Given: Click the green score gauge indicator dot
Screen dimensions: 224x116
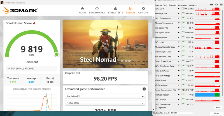Looking at the screenshot, I should [57, 54].
